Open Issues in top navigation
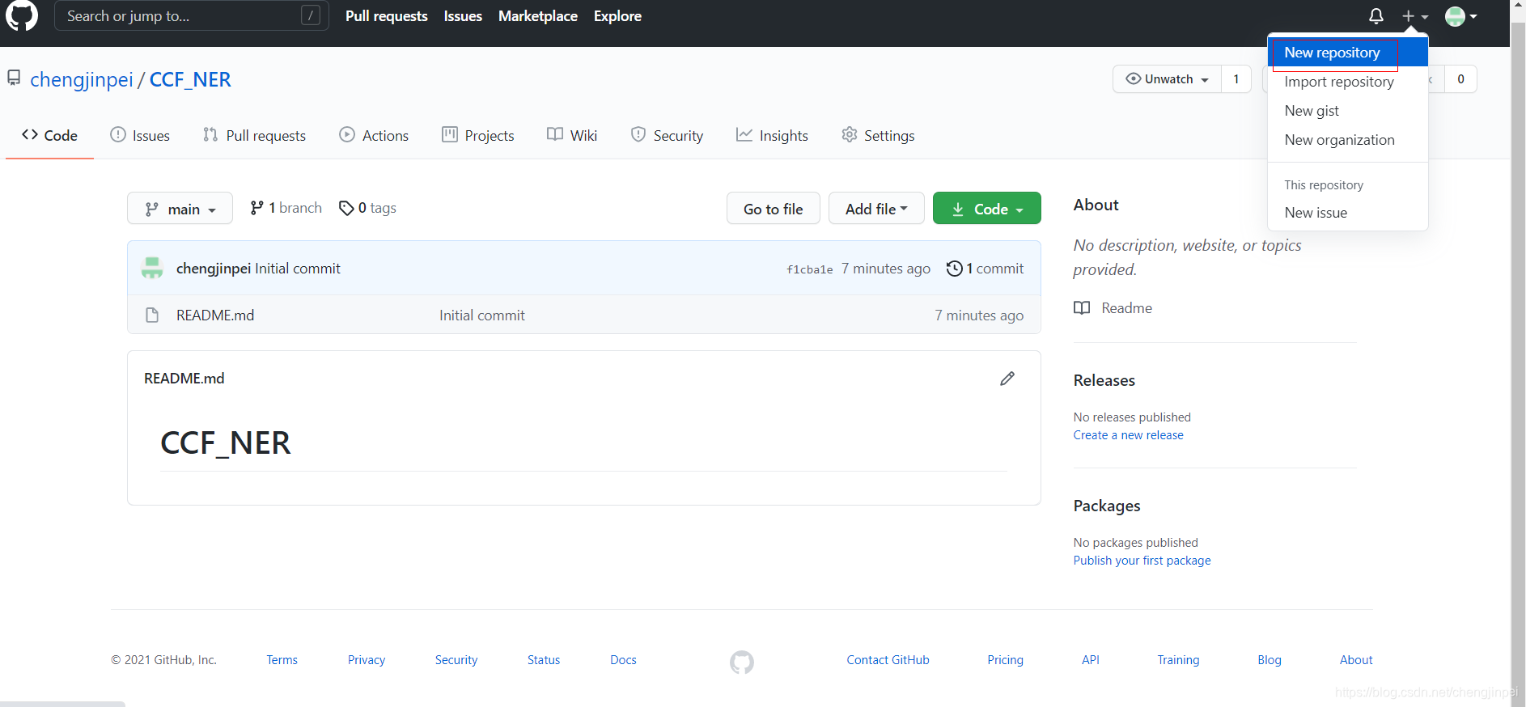This screenshot has width=1526, height=707. (463, 16)
